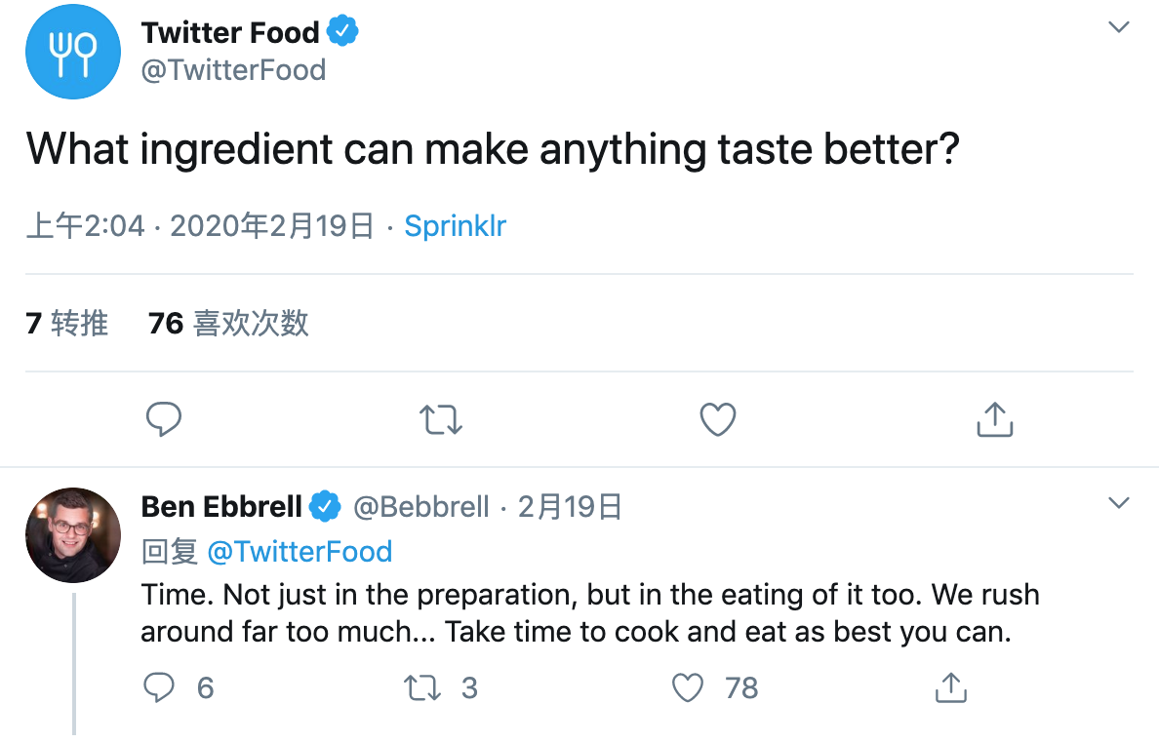The image size is (1159, 743).
Task: Open the Sprinklr source link
Action: coord(456,226)
